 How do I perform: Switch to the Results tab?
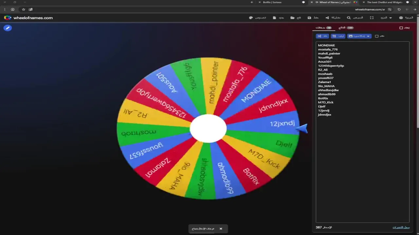tap(346, 28)
